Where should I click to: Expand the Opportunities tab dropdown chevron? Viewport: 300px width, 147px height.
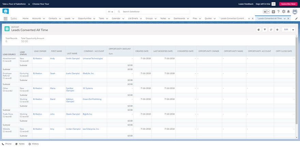click(x=94, y=19)
